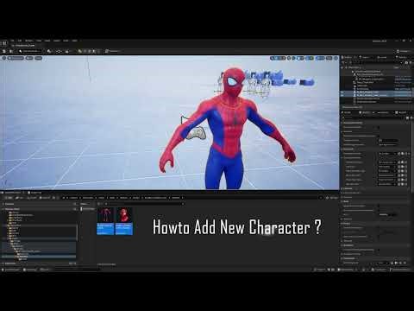This screenshot has width=414, height=311.
Task: Toggle grid snapping in viewport toolbar
Action: (x=300, y=58)
